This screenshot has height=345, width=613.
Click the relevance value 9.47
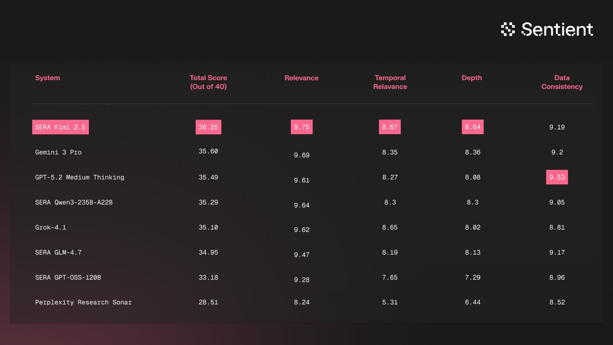pos(302,255)
